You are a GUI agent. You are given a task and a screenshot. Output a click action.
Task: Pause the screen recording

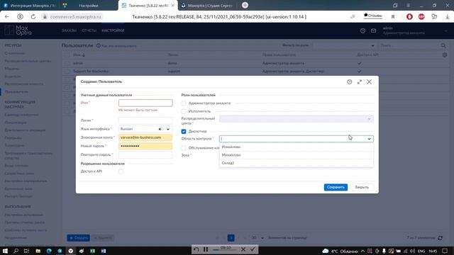click(206, 249)
